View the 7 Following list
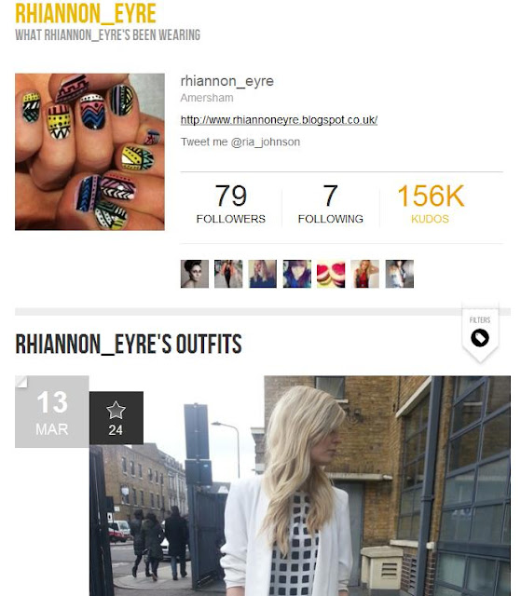The height and width of the screenshot is (596, 521). click(x=331, y=204)
